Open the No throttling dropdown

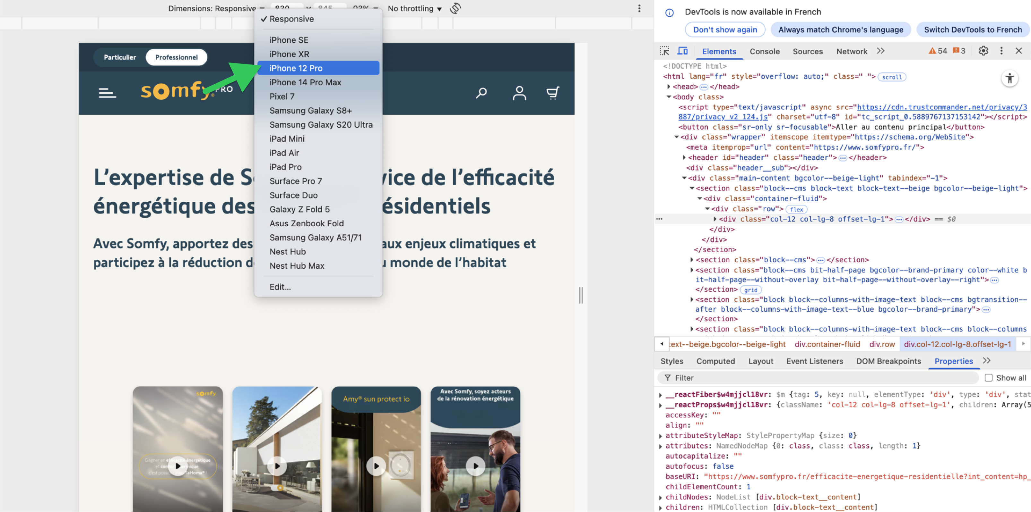point(415,8)
